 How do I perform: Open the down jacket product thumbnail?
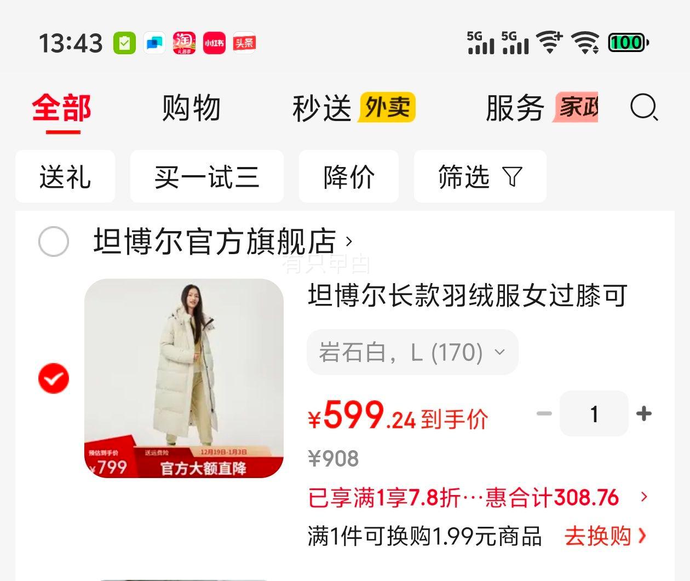[x=184, y=378]
